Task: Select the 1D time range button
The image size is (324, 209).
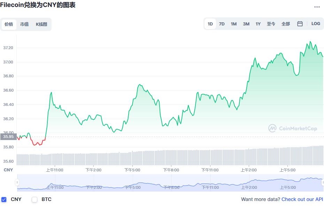Action: (x=210, y=24)
